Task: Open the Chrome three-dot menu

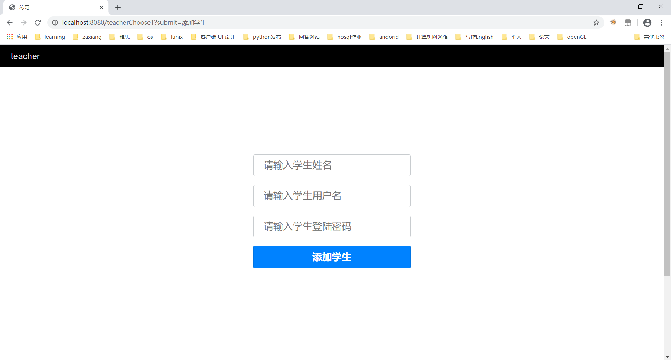Action: pos(662,22)
